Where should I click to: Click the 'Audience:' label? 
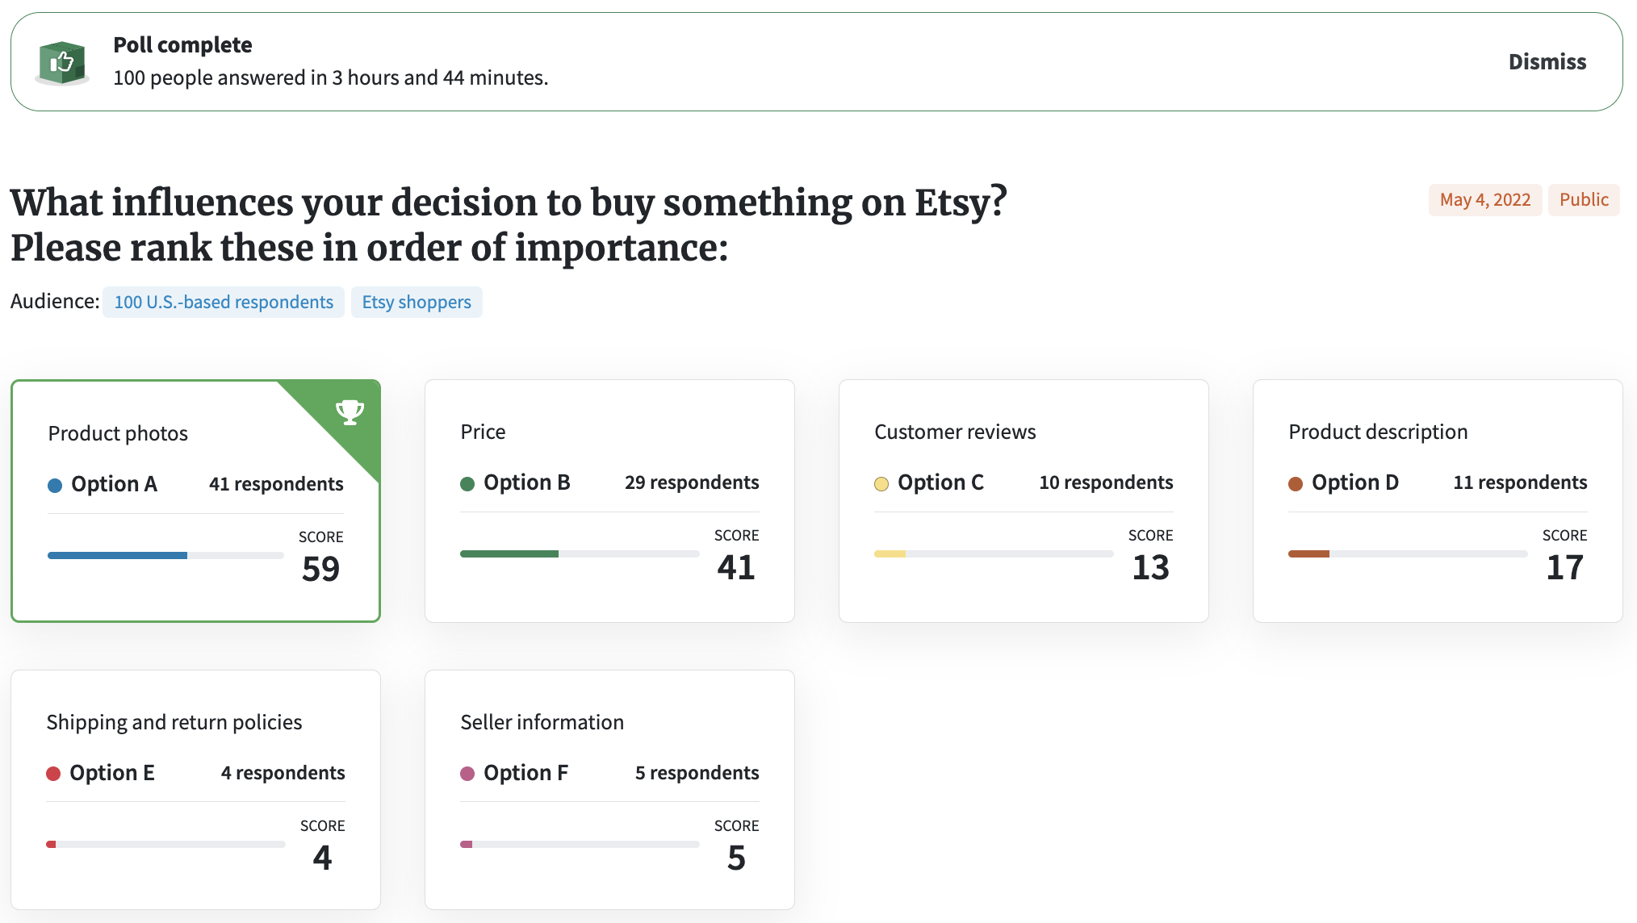pos(55,301)
